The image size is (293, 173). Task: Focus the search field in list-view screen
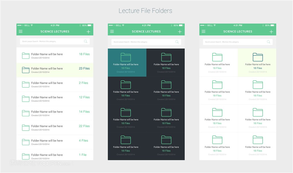(x=55, y=41)
